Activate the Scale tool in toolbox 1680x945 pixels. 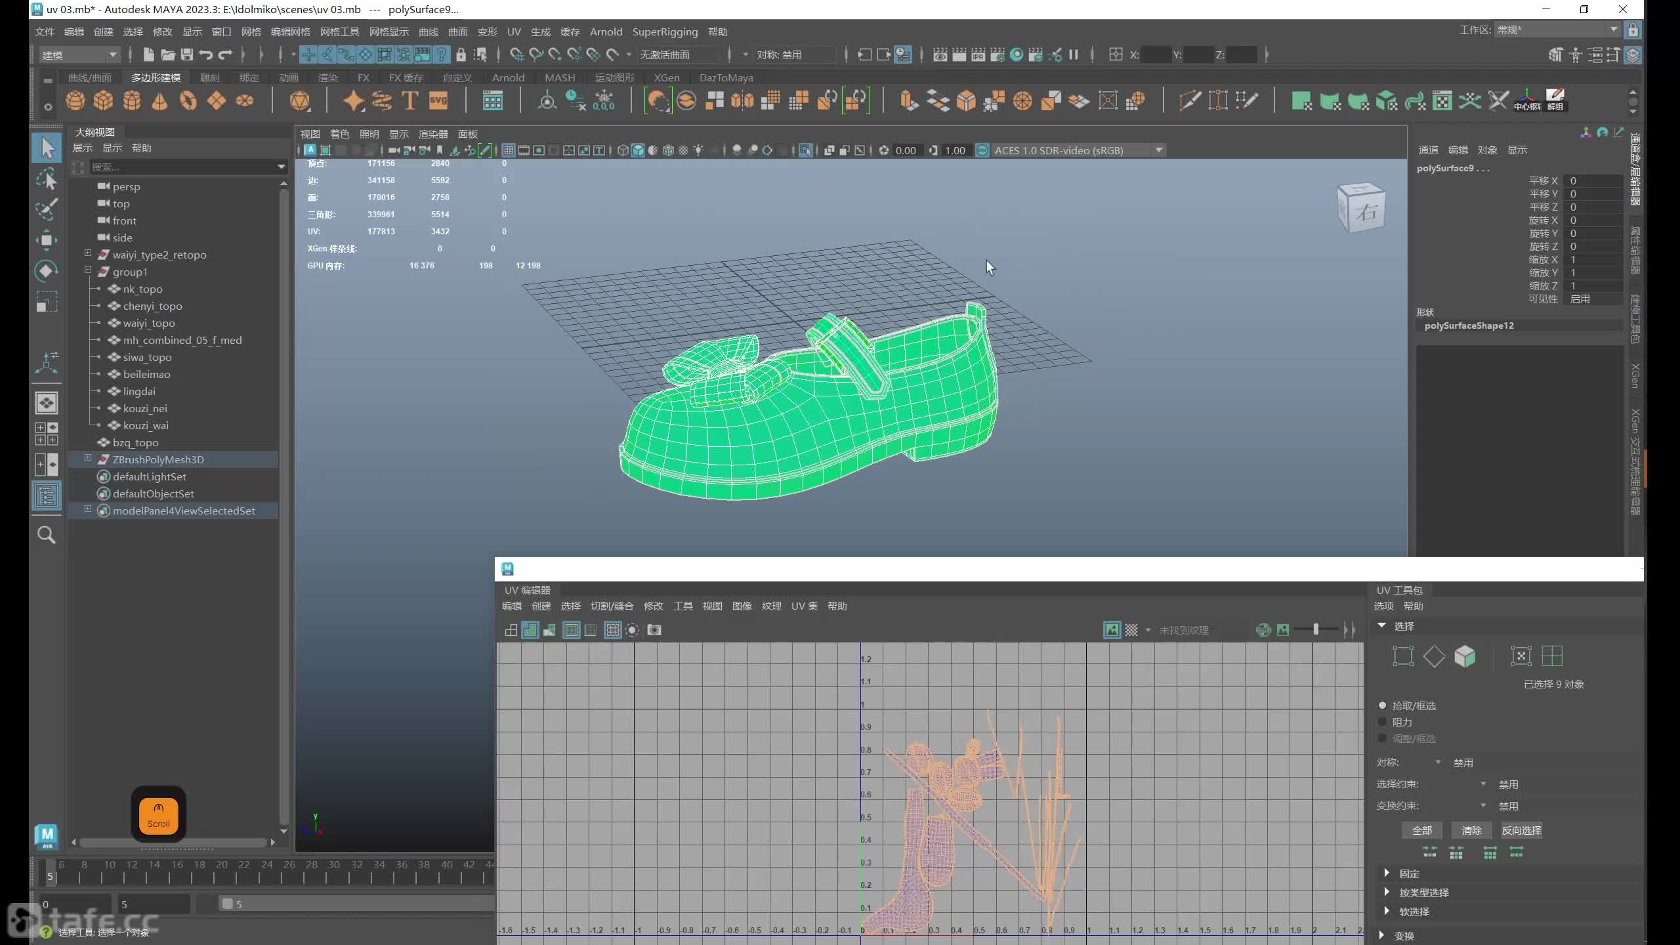coord(47,302)
